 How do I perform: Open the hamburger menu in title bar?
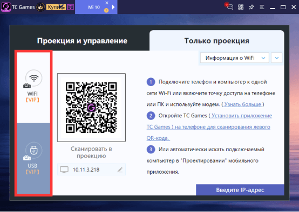click(x=262, y=7)
